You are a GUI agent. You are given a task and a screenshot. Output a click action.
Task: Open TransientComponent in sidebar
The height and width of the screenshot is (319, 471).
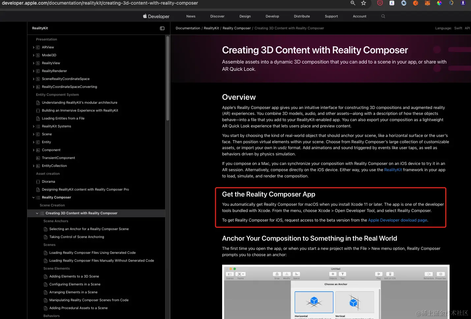(x=58, y=158)
